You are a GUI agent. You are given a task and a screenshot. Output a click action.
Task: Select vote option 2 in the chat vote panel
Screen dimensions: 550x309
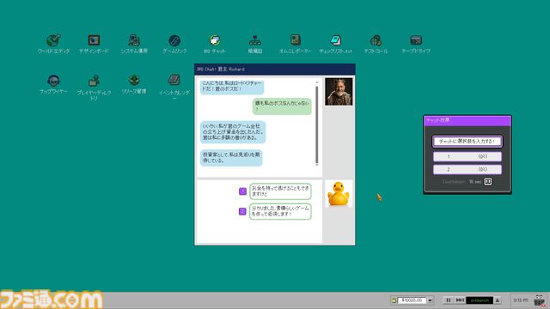click(467, 170)
